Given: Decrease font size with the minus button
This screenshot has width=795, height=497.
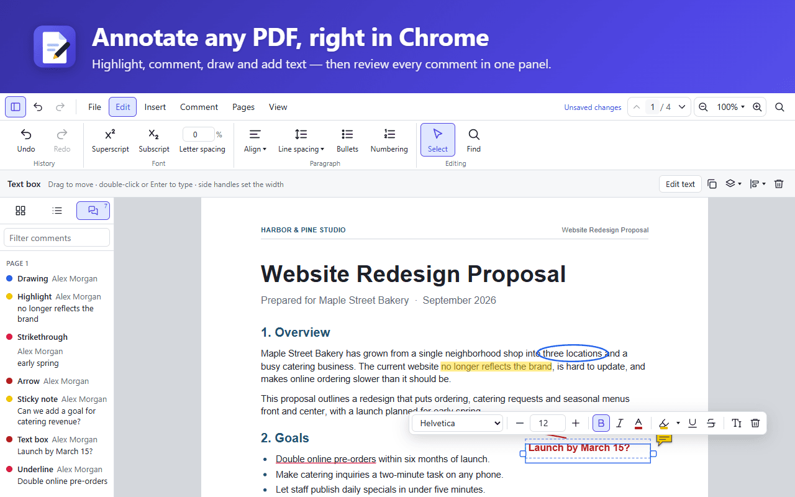Looking at the screenshot, I should (520, 423).
